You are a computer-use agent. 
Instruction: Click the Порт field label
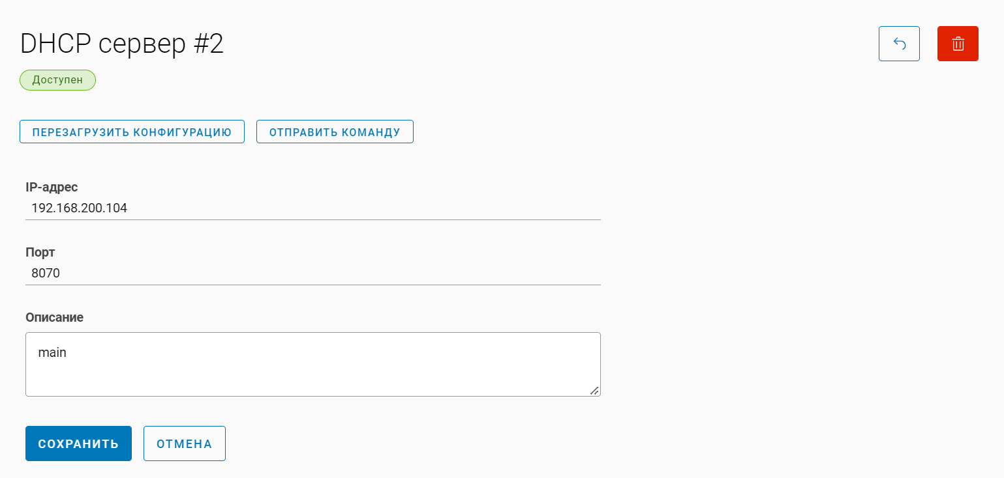[40, 252]
